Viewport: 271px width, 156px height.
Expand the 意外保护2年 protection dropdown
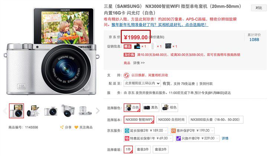[x=192, y=131]
